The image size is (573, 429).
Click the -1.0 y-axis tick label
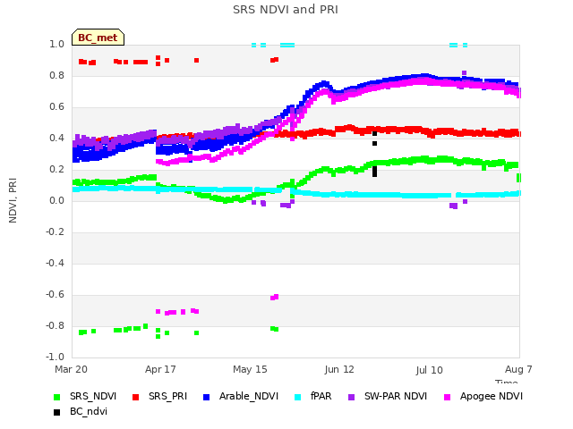pyautogui.click(x=55, y=357)
